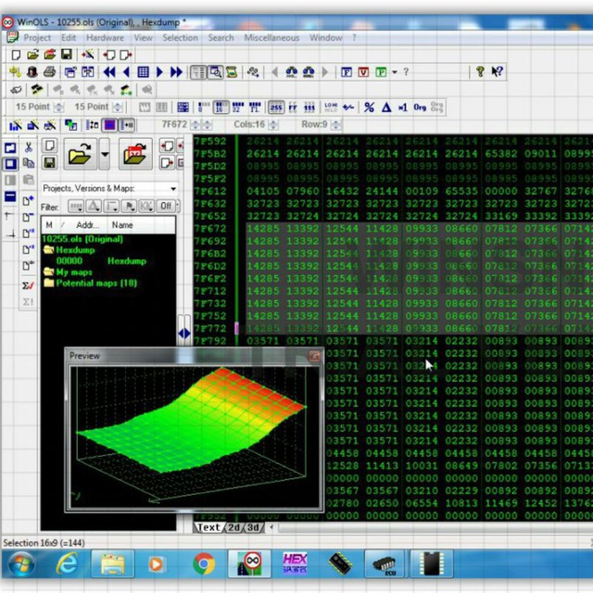
Task: Click the 7F672 address field
Action: tap(174, 124)
